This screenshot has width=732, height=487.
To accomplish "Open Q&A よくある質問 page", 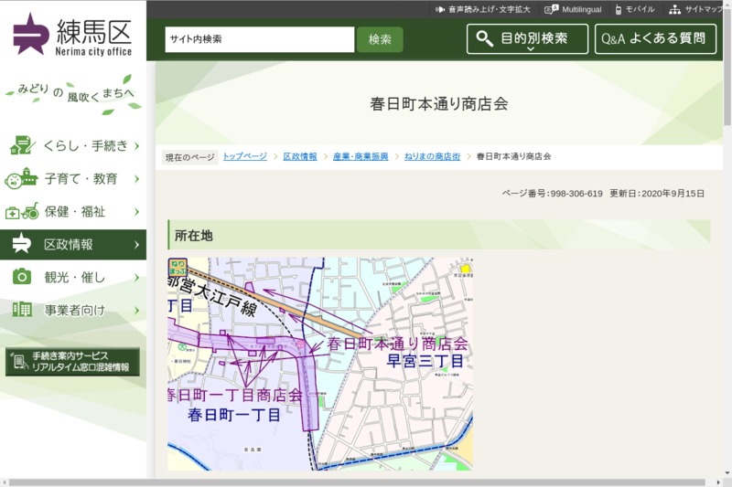I will click(x=654, y=39).
